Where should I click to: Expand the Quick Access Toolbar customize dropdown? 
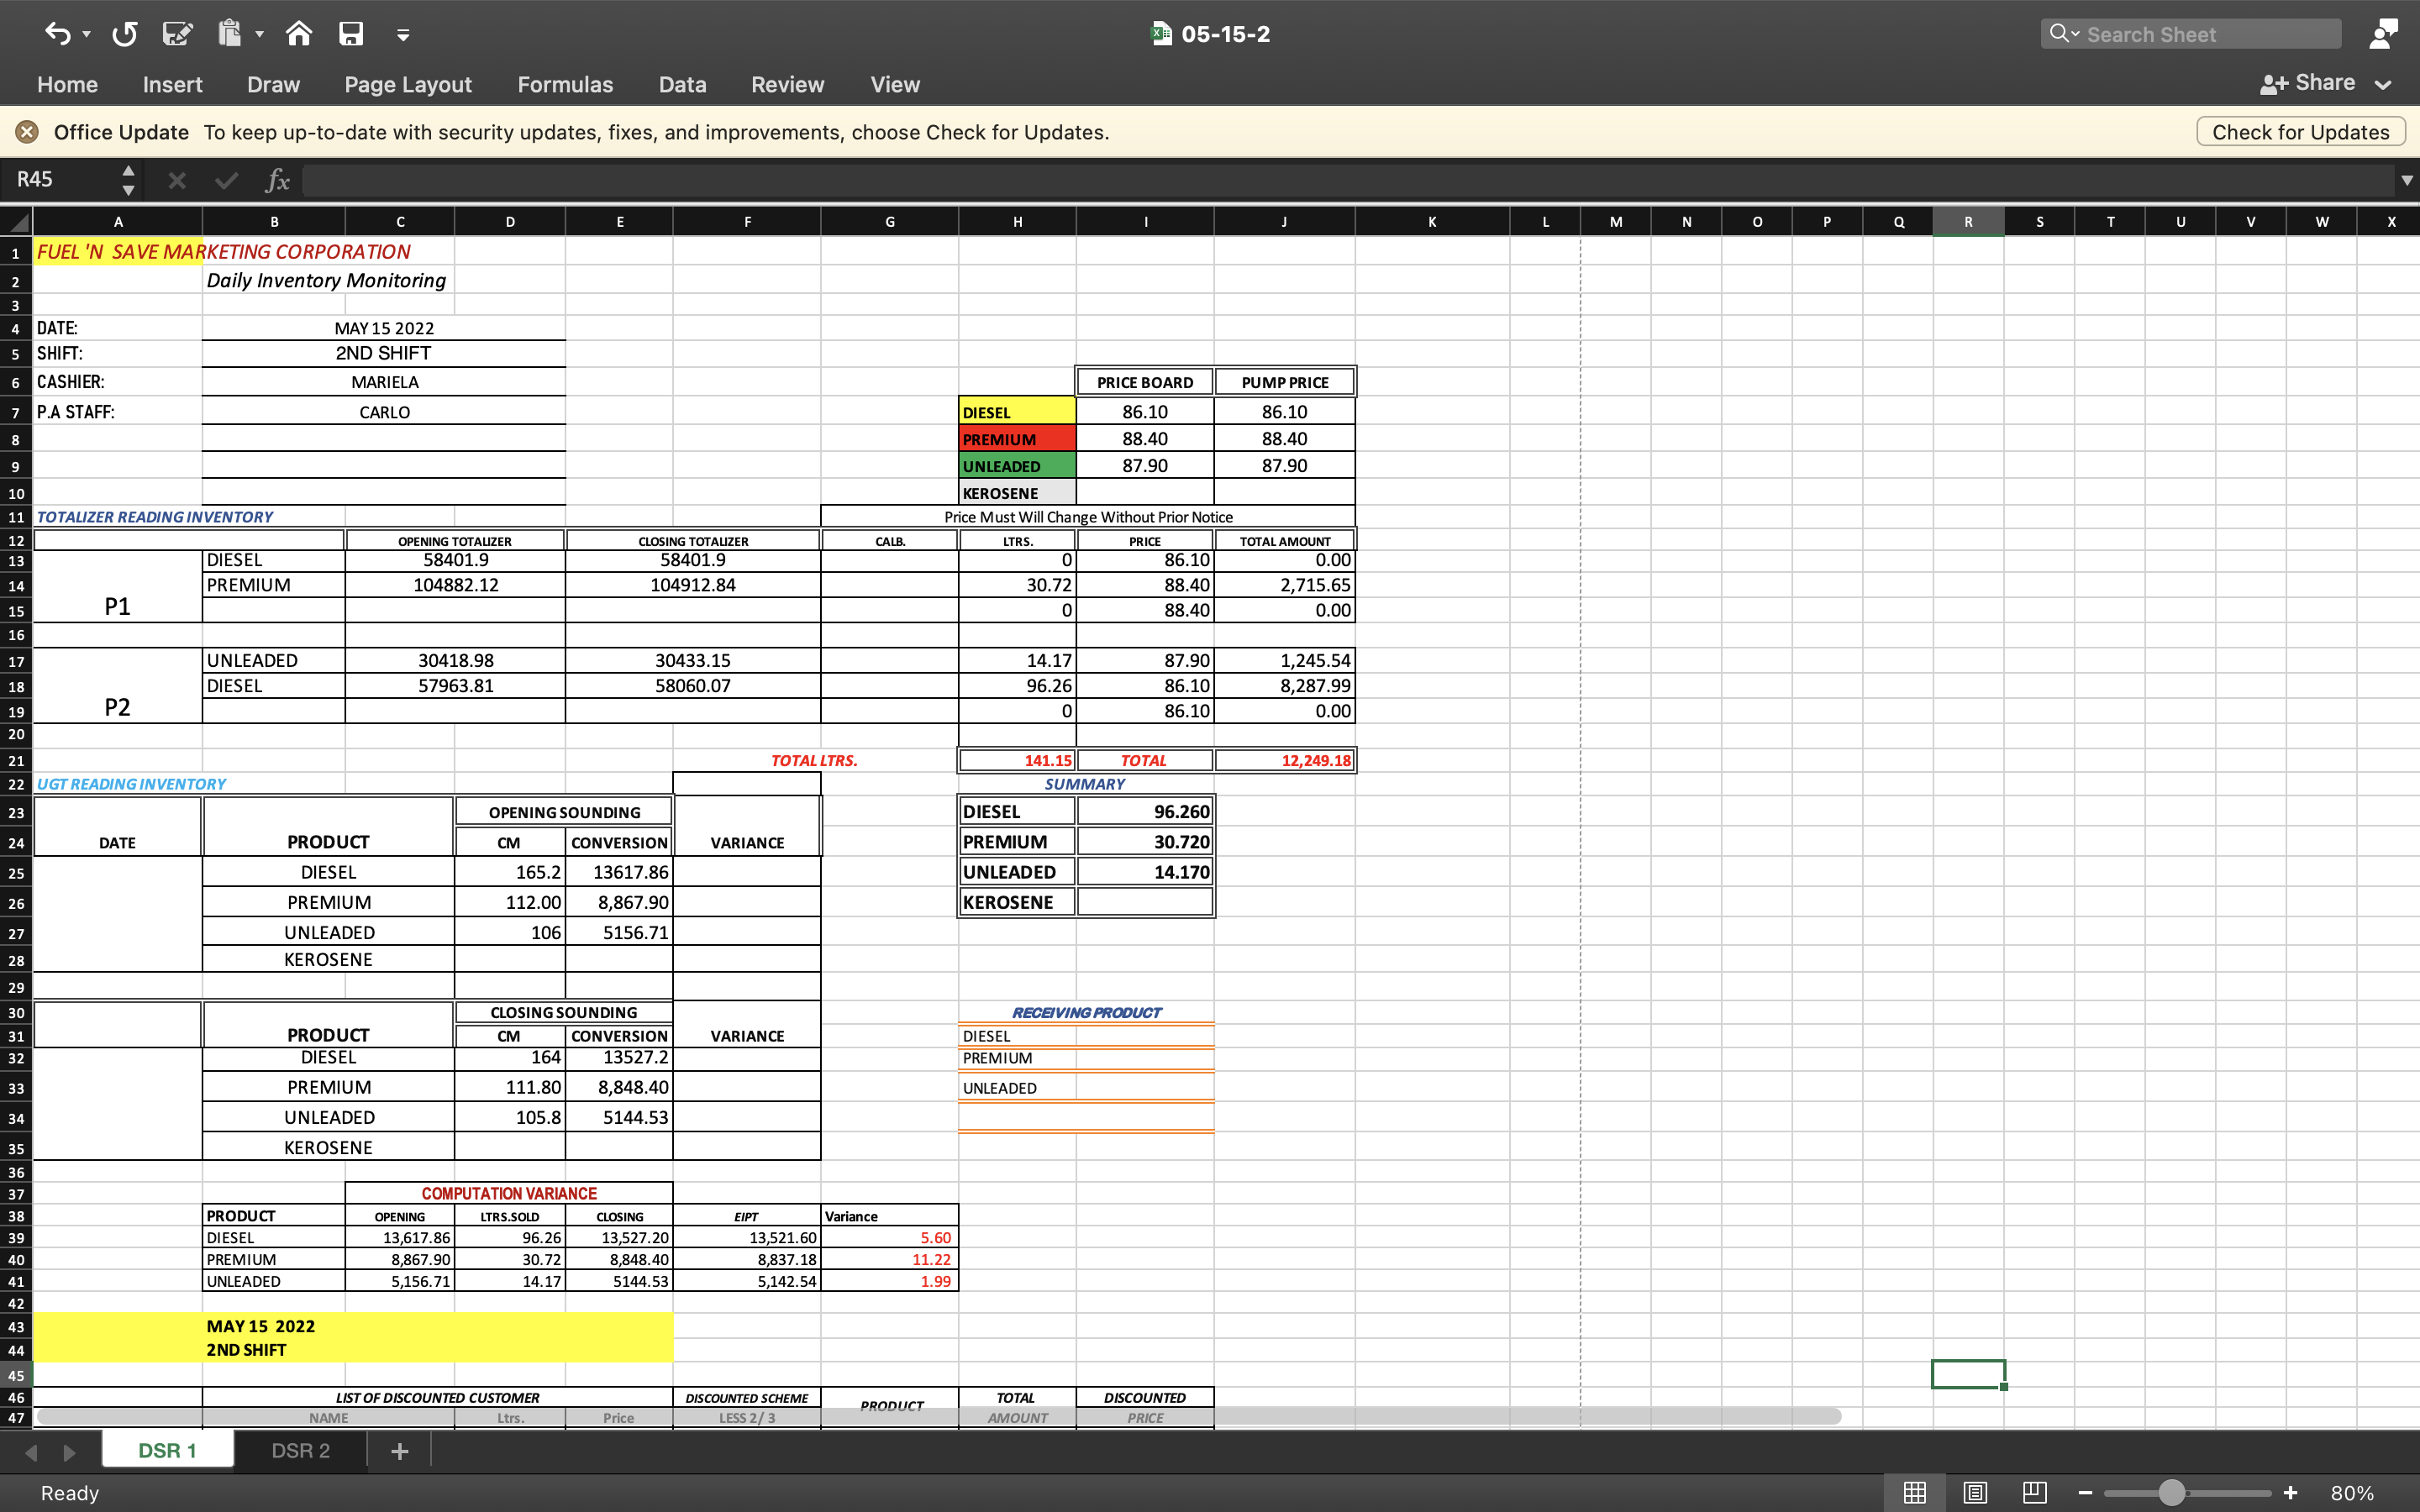[403, 35]
